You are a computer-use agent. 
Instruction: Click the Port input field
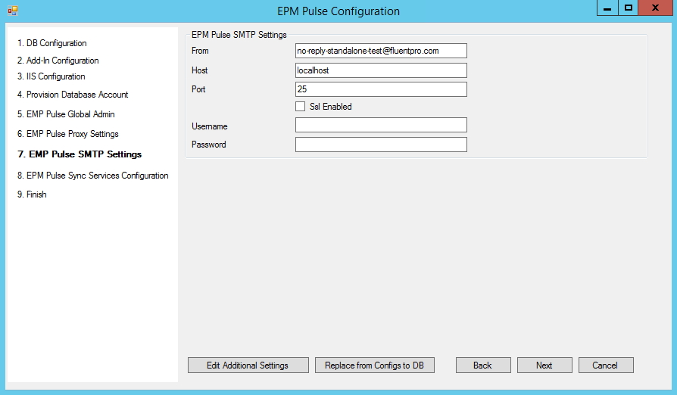(x=381, y=89)
